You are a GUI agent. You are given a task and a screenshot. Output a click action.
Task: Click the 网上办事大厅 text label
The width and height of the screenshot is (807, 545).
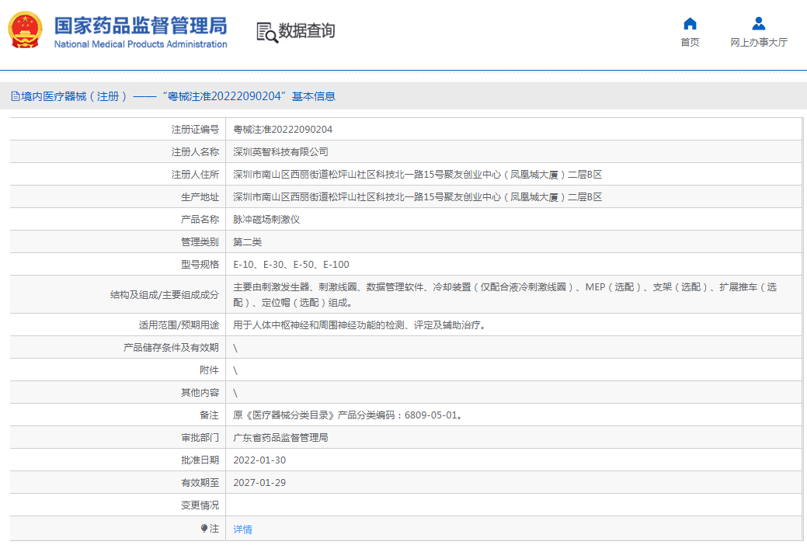[759, 42]
